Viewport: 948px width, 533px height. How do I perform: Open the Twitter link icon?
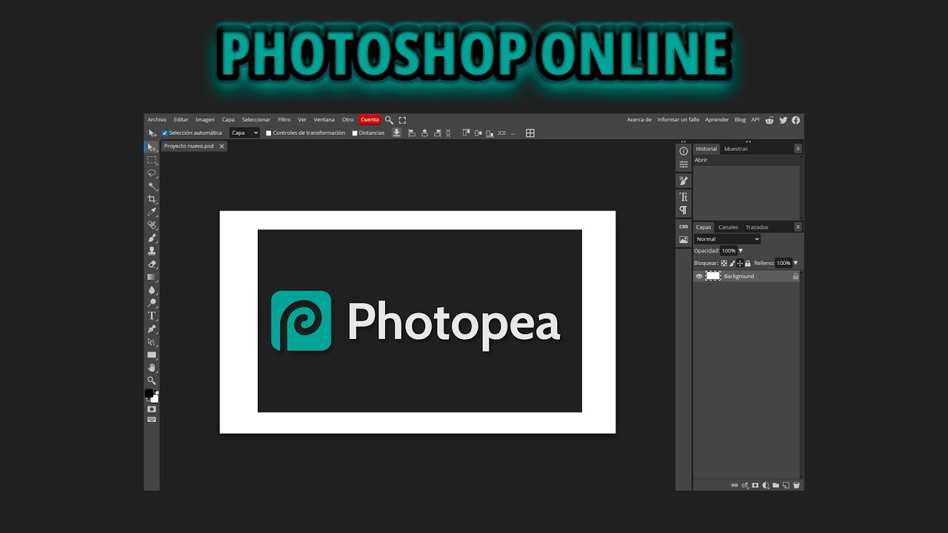point(783,120)
